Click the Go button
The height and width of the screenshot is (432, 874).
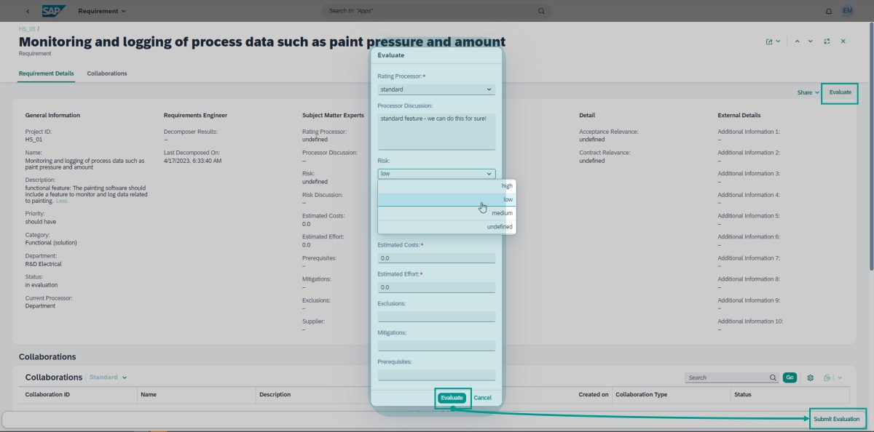pyautogui.click(x=790, y=377)
